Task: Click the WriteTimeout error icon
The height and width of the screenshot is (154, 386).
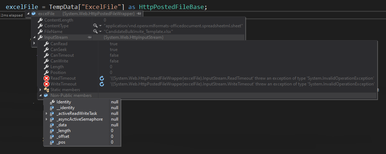Action: point(46,84)
